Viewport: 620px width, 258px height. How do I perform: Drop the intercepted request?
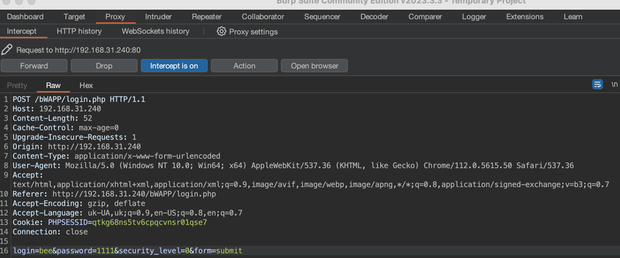click(x=104, y=65)
